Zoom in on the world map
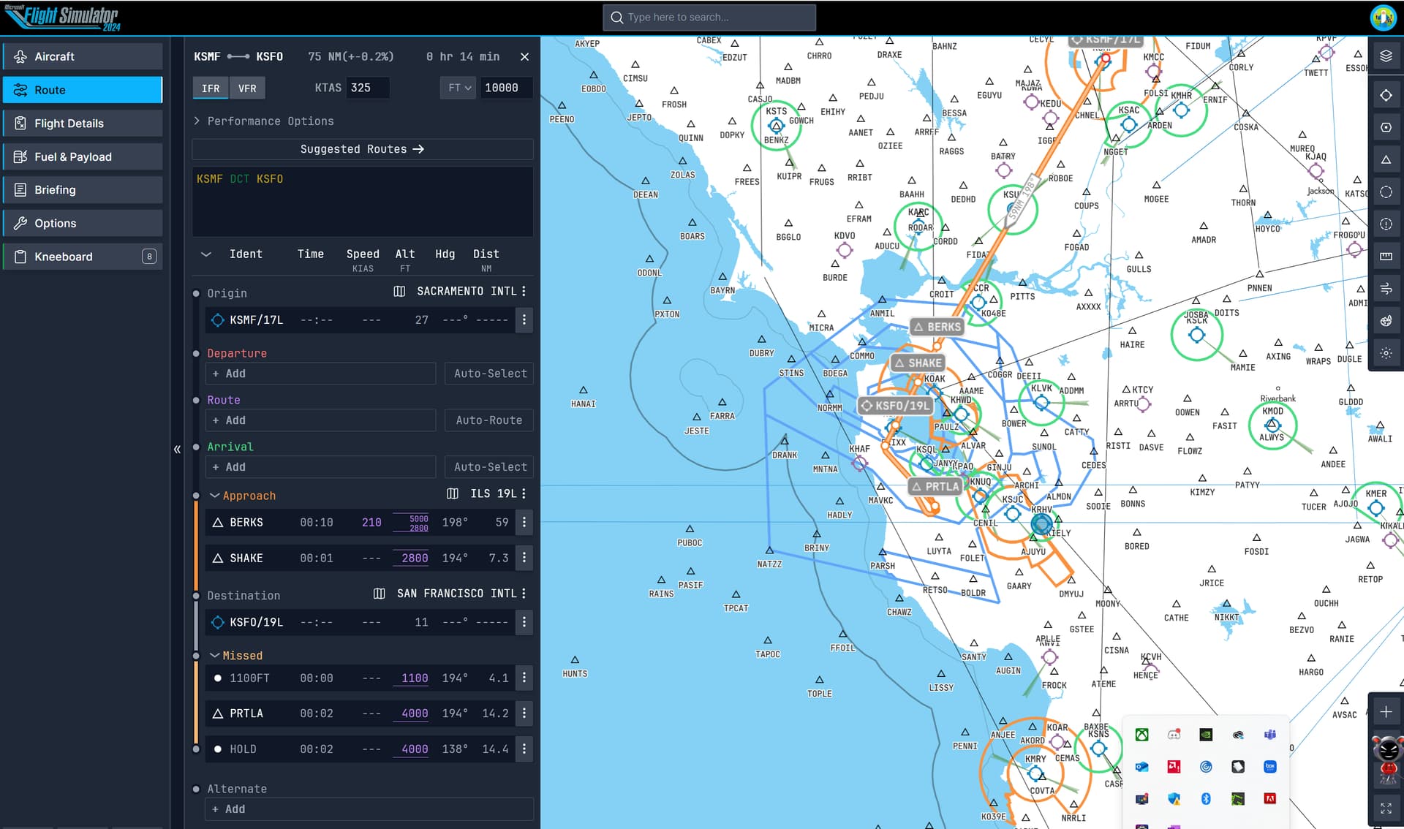This screenshot has height=829, width=1404. point(1386,711)
